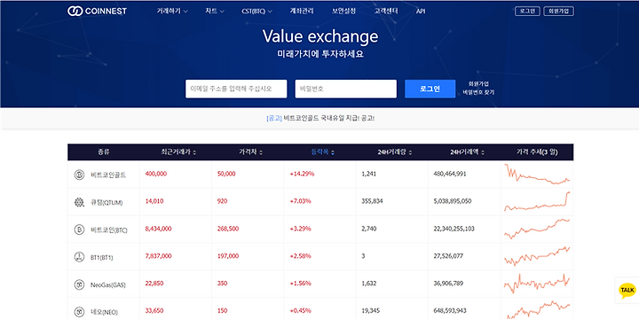This screenshot has height=319, width=639.
Task: Click the COINNEST logo
Action: point(97,11)
